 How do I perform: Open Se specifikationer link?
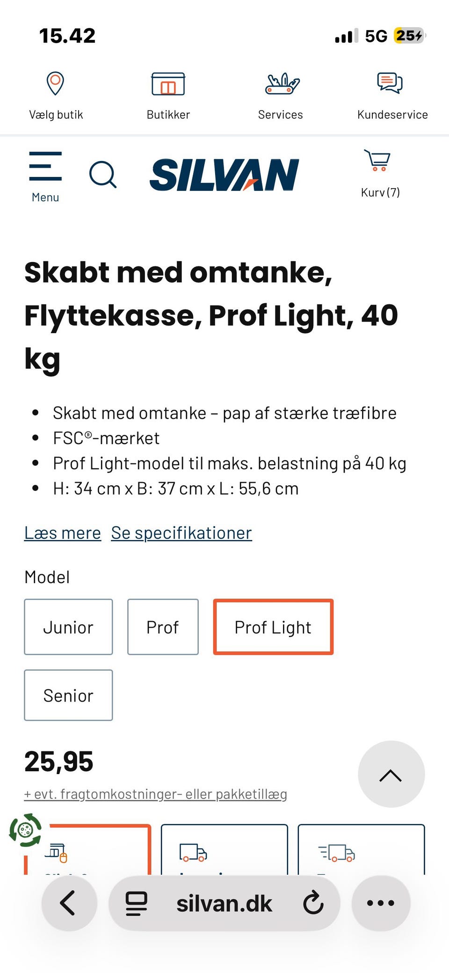coord(181,533)
